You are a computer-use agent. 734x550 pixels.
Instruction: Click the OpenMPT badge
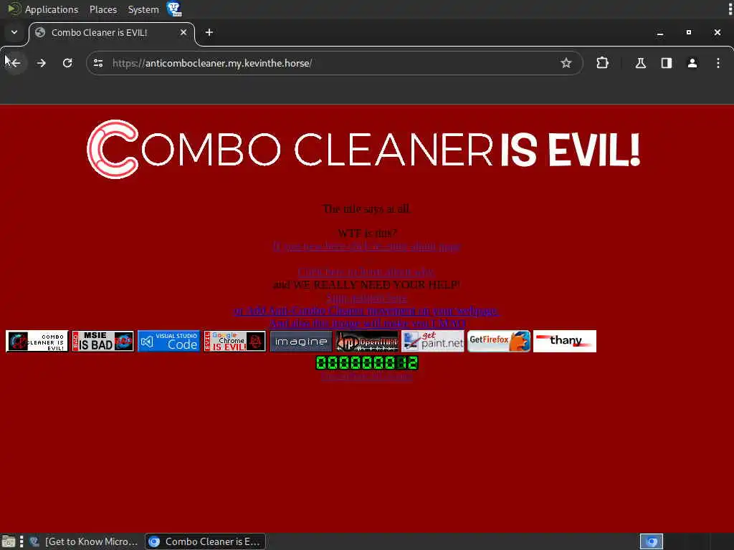point(367,341)
